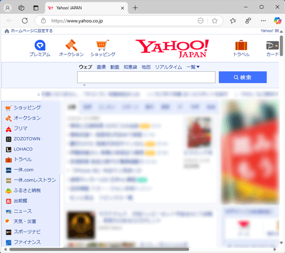Open the トラベル link in sidebar
The width and height of the screenshot is (285, 253).
pos(23,160)
